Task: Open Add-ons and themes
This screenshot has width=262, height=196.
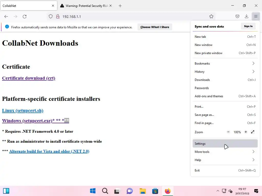Action: [225, 96]
